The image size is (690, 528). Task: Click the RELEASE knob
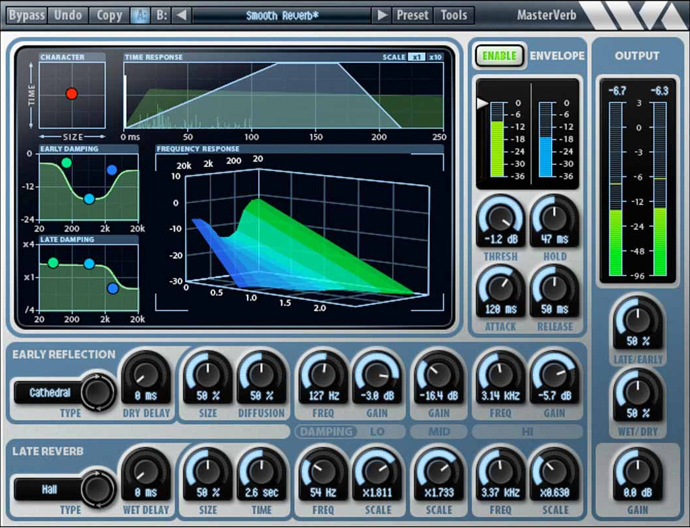(x=554, y=289)
